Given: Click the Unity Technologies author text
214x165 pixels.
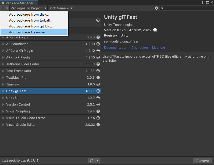Looking at the screenshot, I should [119, 25].
